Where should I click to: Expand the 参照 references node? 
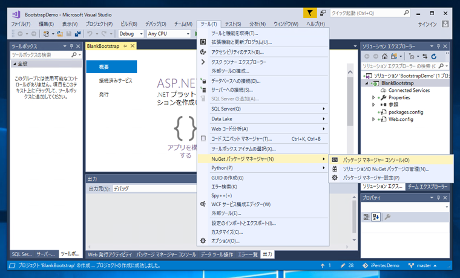point(373,105)
